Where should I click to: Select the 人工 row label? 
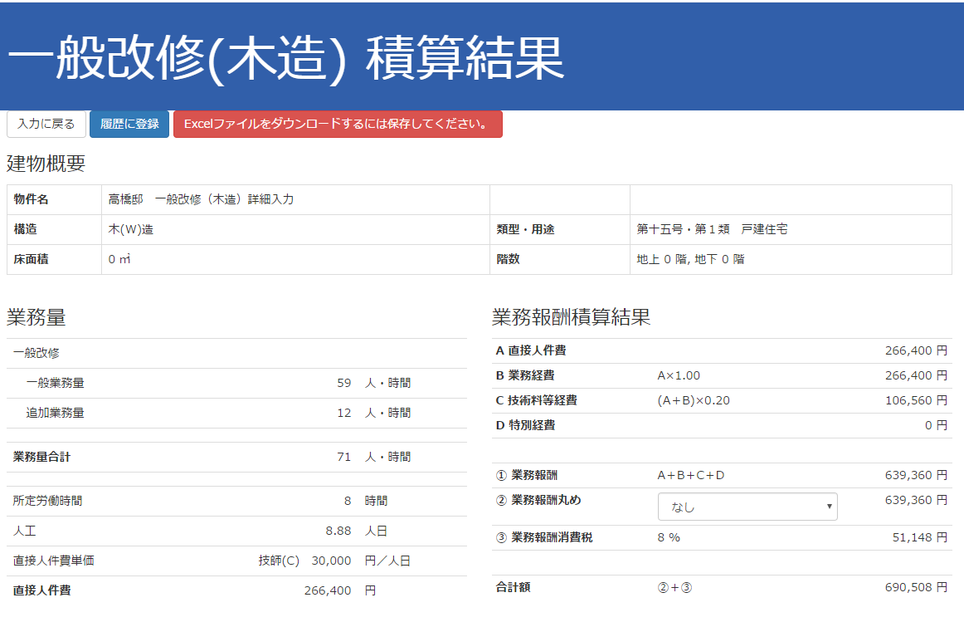(25, 531)
